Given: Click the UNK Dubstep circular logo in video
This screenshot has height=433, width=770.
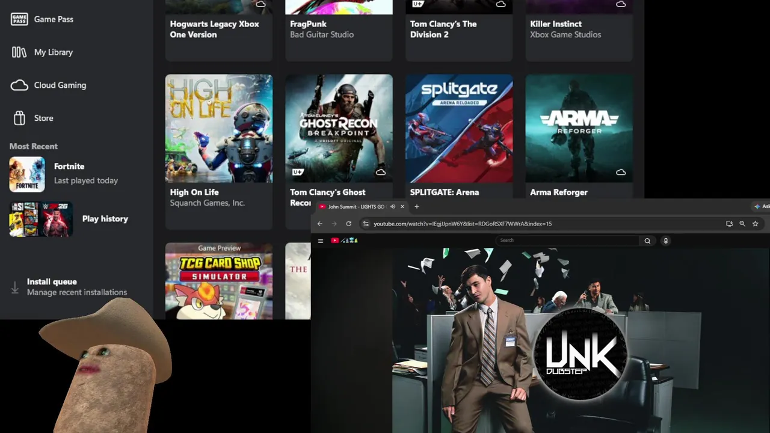Looking at the screenshot, I should (x=581, y=354).
